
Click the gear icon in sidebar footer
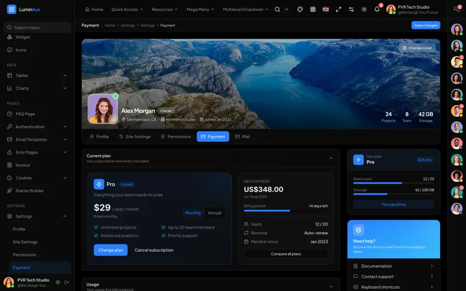coord(58,282)
